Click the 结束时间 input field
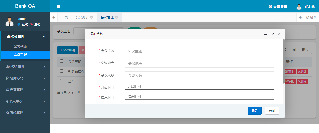Viewport: 319px width, 133px height. (x=200, y=97)
